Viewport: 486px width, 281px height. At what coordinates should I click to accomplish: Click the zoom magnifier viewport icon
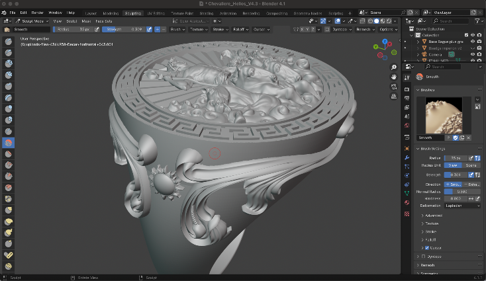click(393, 67)
